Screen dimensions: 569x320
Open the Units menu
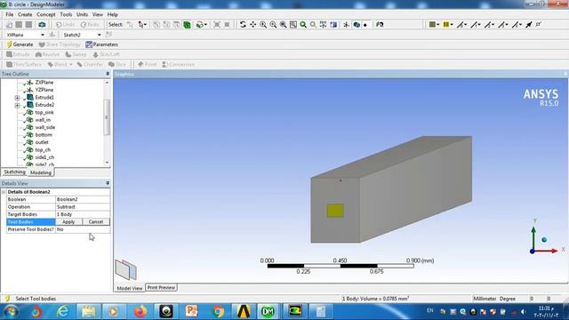click(x=82, y=14)
